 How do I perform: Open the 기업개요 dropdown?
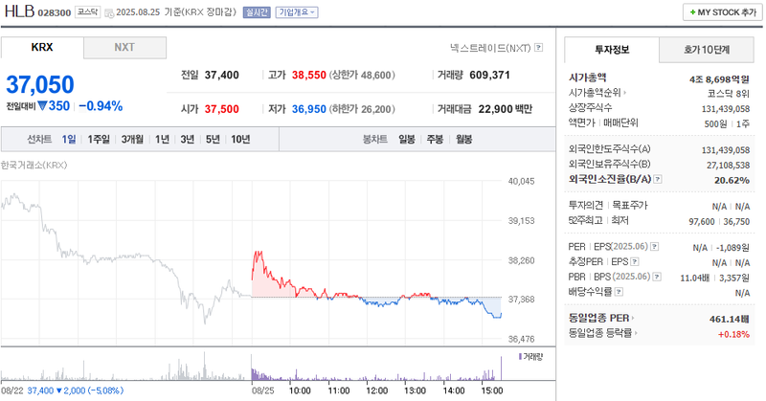pos(297,12)
